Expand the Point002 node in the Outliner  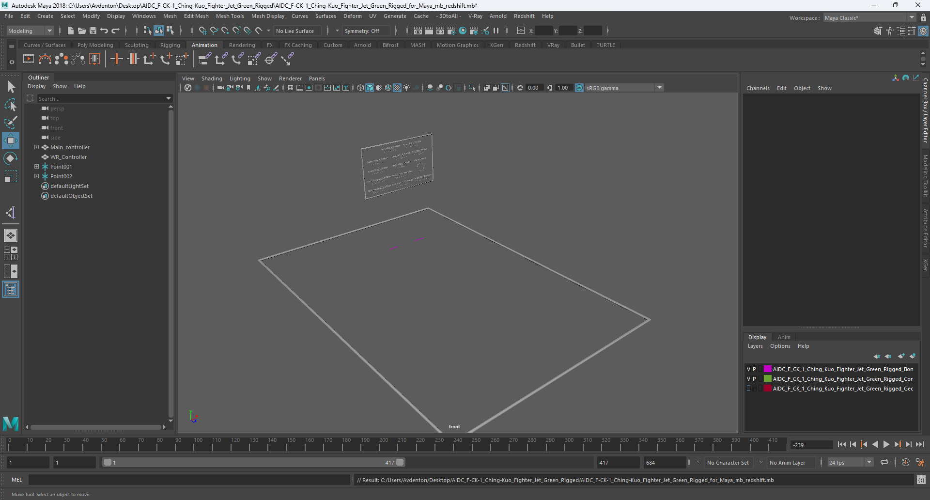tap(36, 176)
